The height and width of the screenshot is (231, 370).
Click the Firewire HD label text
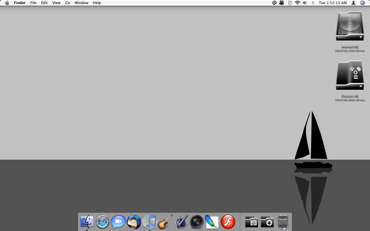click(x=350, y=96)
